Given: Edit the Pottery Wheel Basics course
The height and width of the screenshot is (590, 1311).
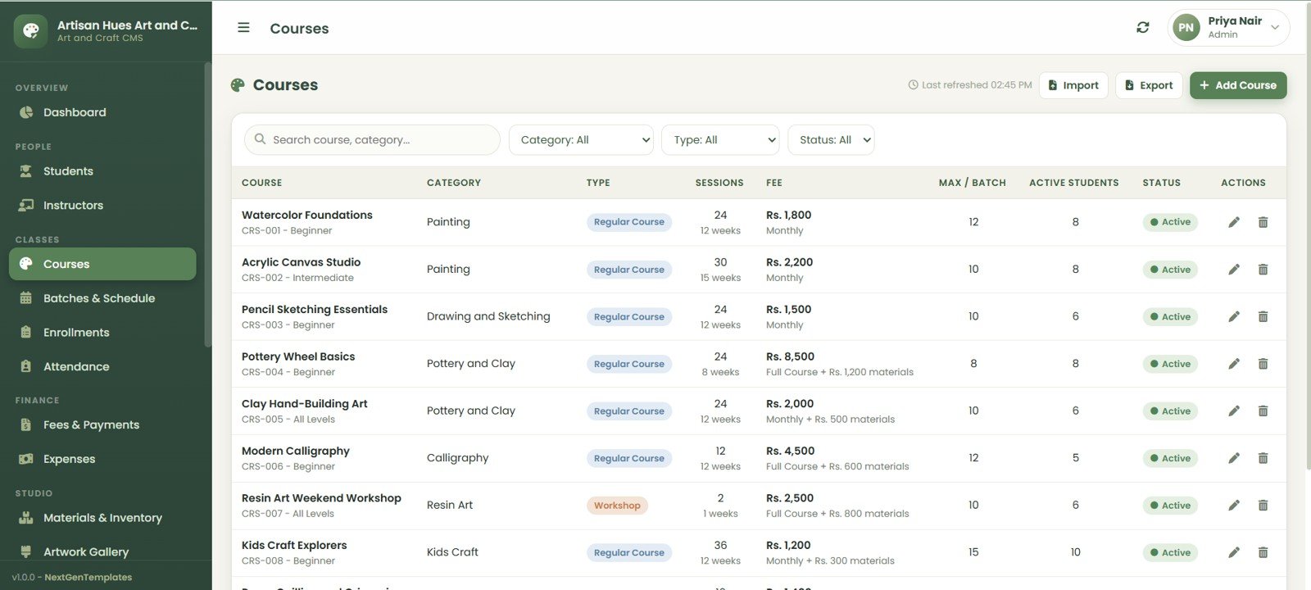Looking at the screenshot, I should point(1234,364).
